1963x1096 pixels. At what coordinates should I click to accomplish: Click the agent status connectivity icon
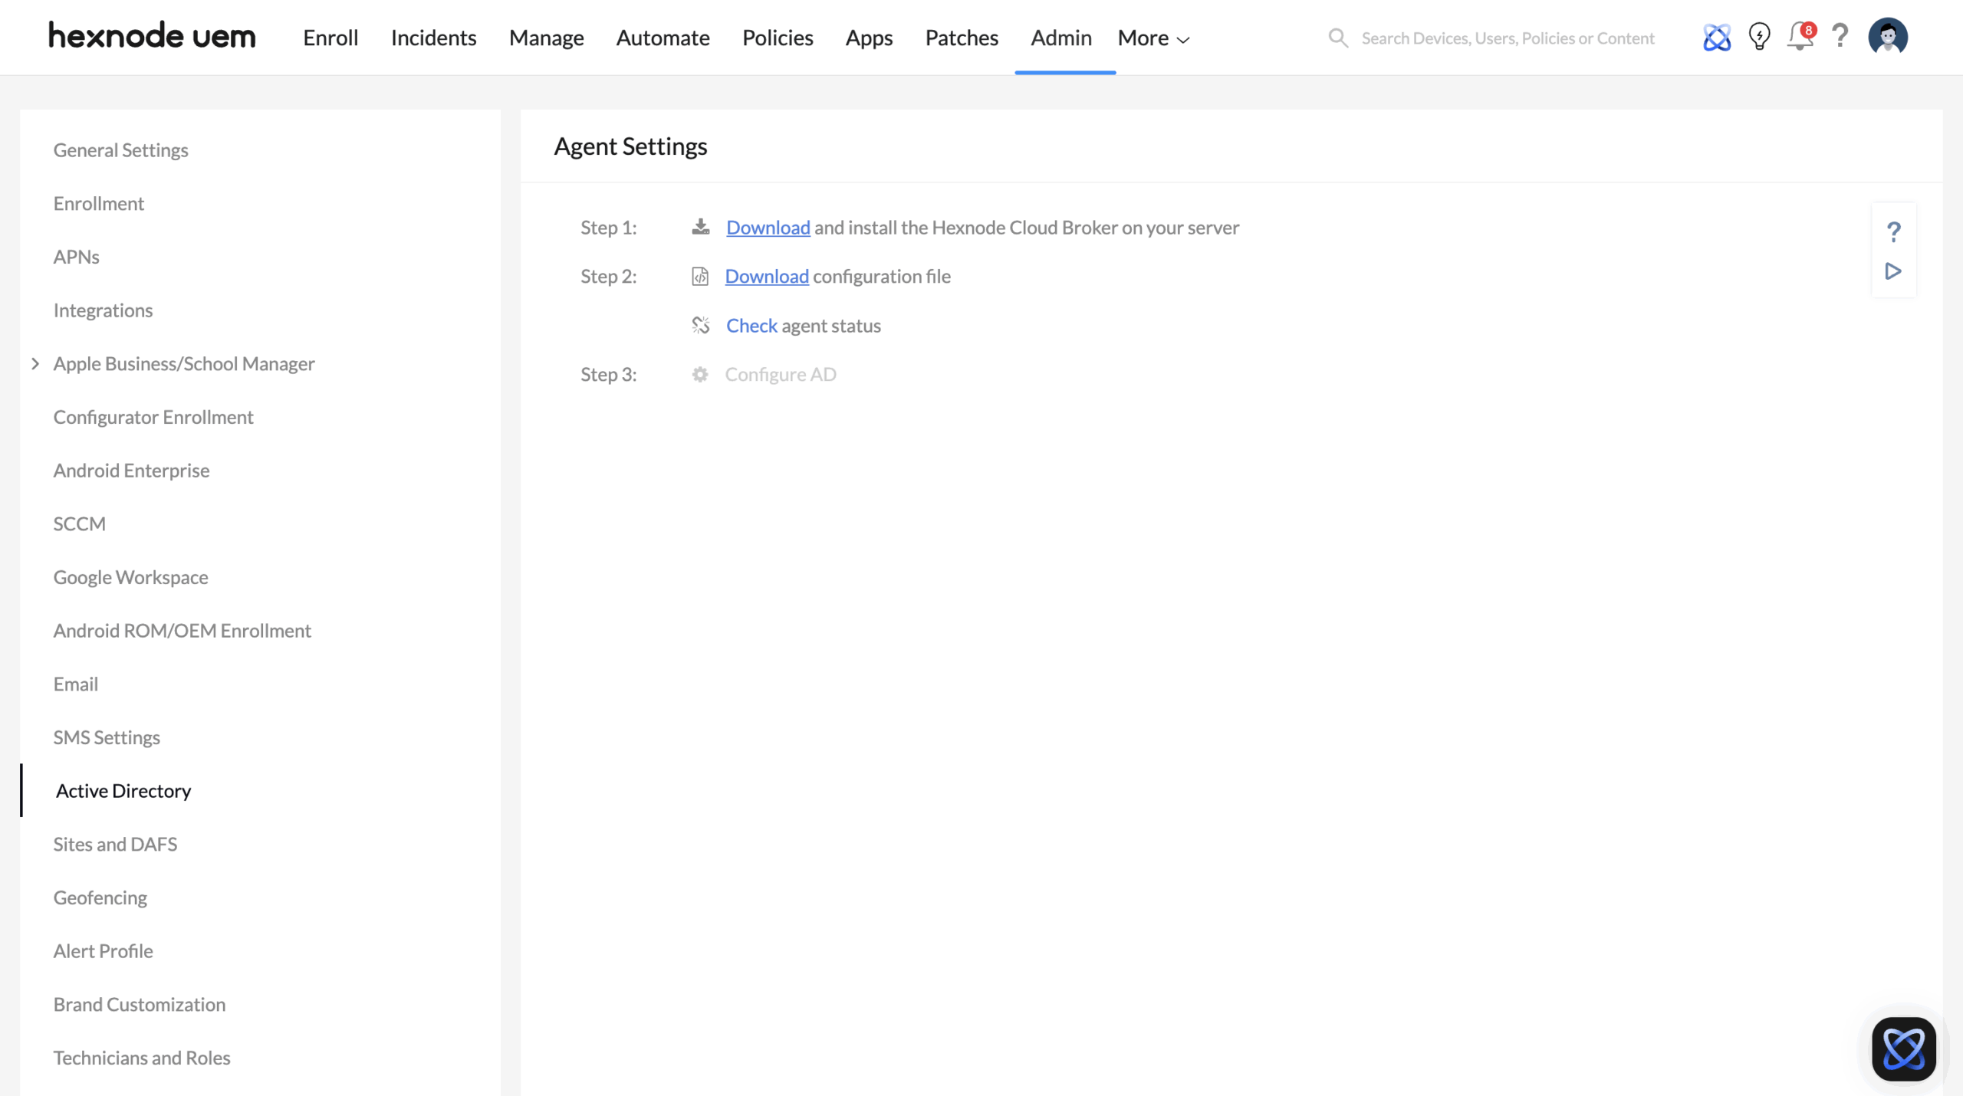click(x=700, y=324)
